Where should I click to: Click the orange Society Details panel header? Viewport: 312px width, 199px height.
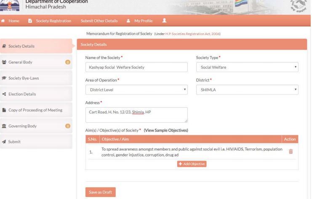pos(192,44)
